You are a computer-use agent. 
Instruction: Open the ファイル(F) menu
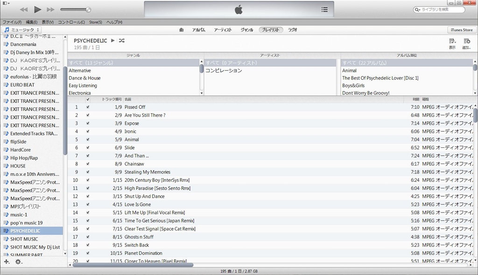coord(12,22)
